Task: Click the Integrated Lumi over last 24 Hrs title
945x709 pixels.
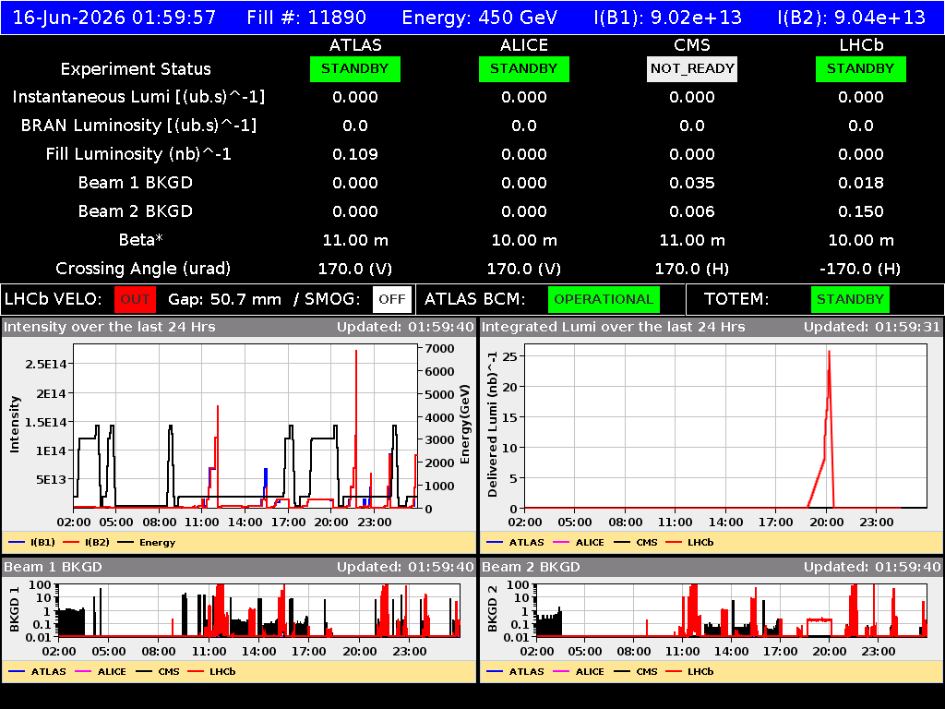Action: (x=614, y=328)
